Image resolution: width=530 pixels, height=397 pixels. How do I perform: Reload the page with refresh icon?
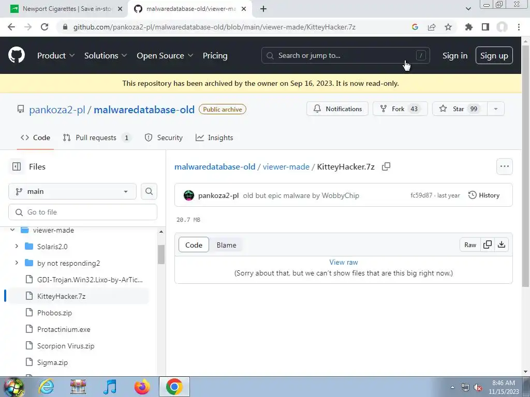(x=45, y=27)
